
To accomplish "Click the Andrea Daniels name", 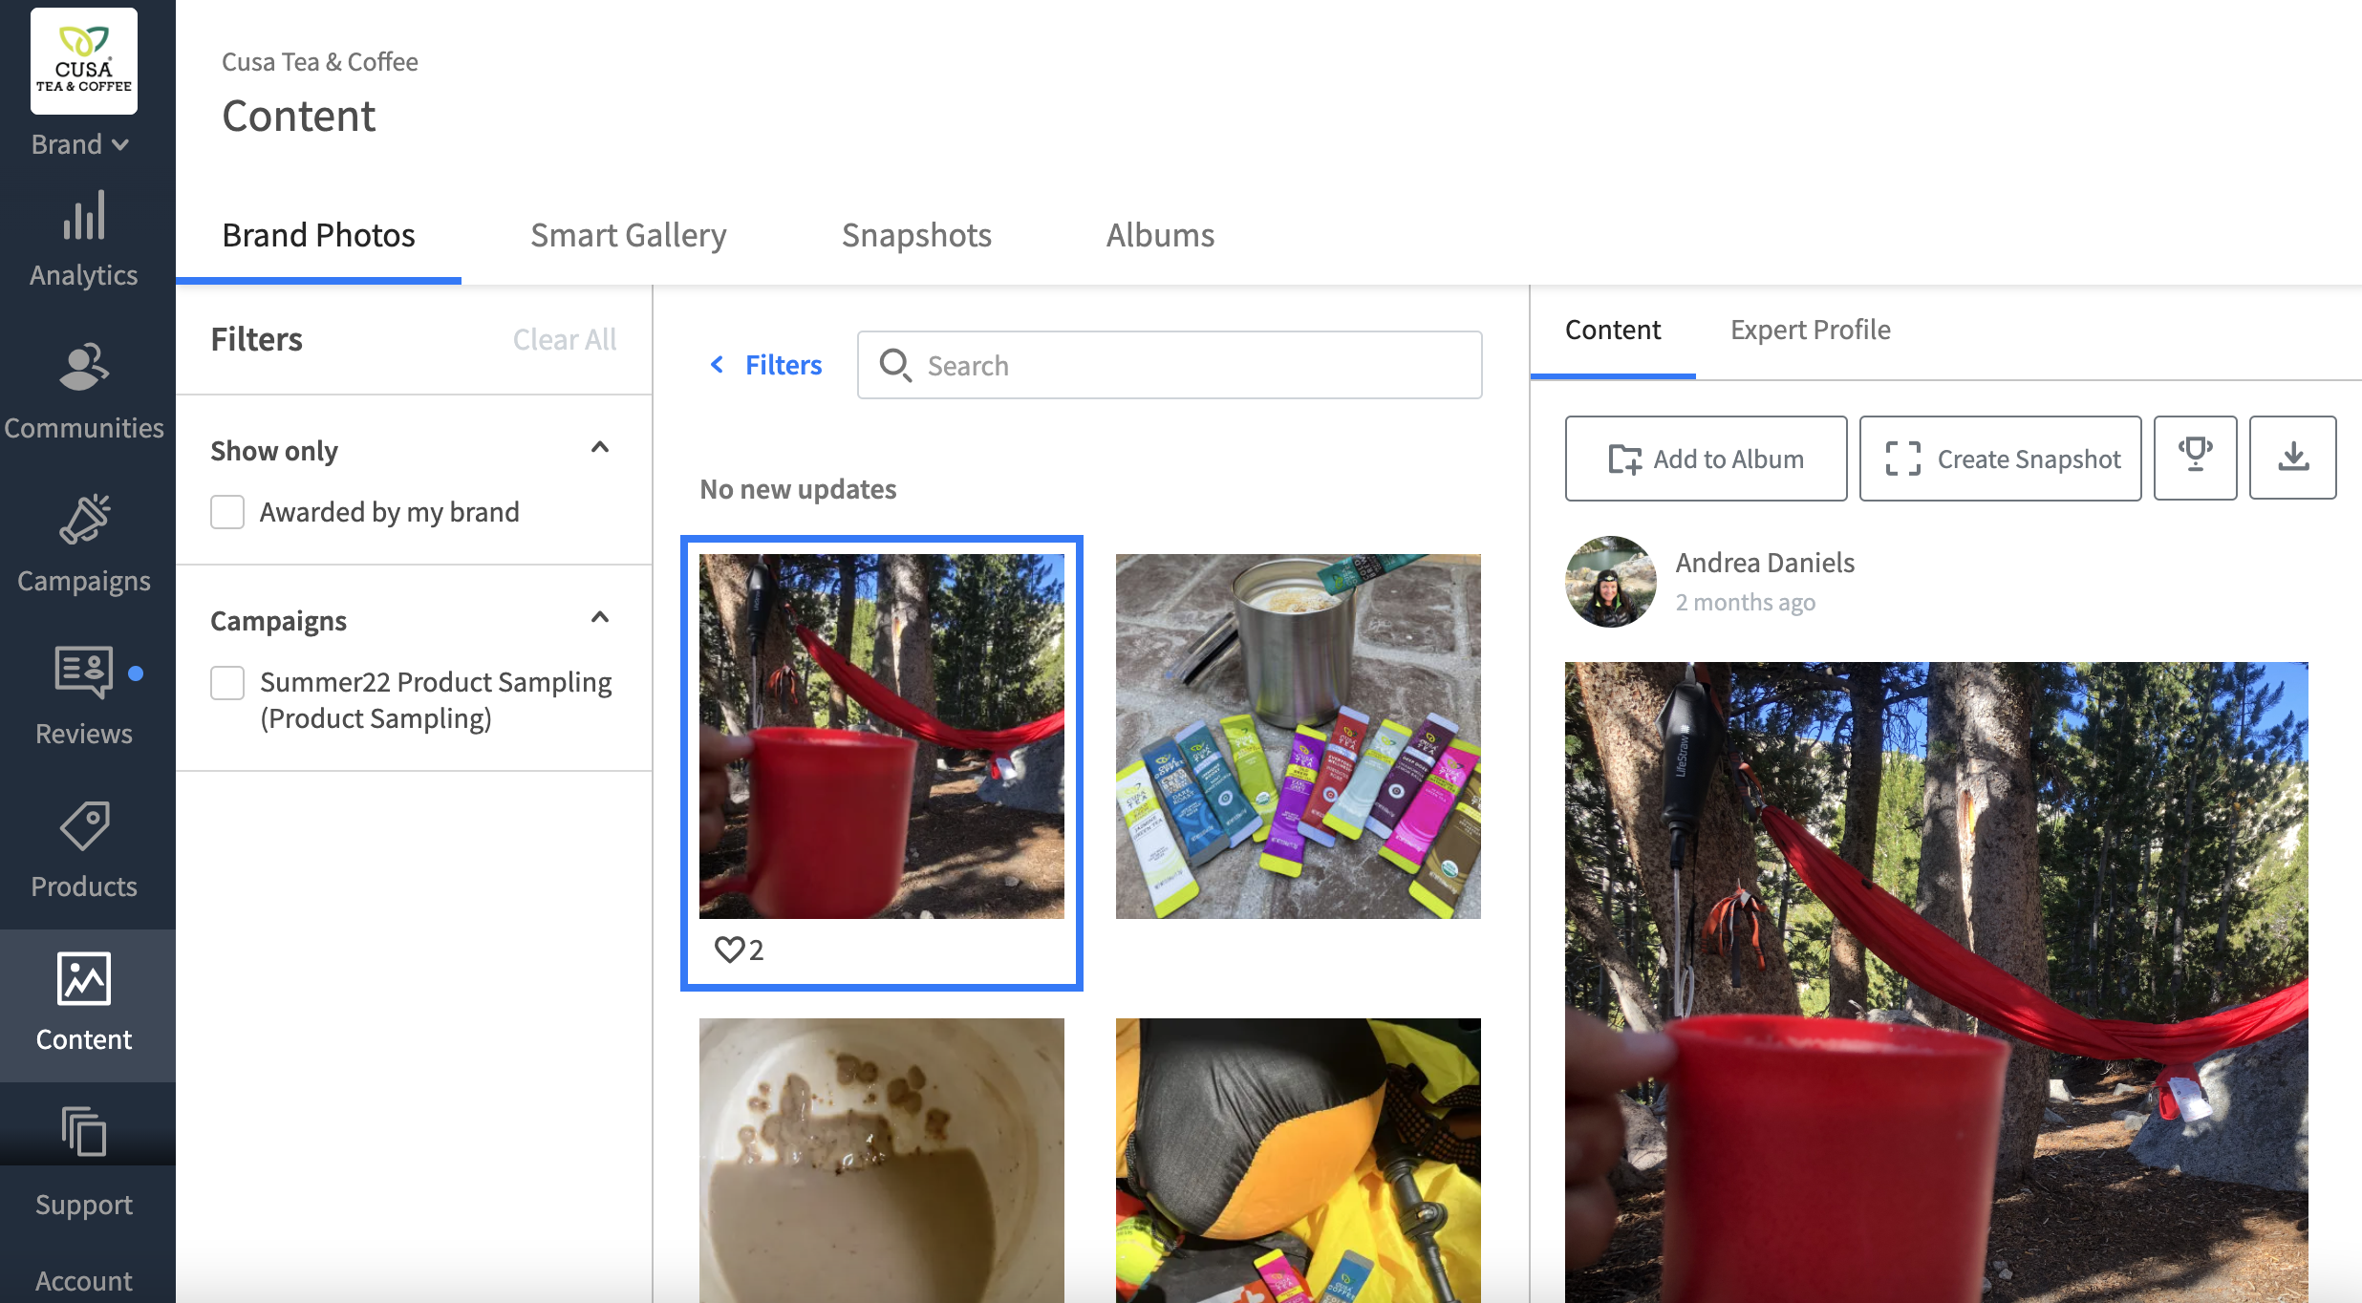I will click(1765, 563).
